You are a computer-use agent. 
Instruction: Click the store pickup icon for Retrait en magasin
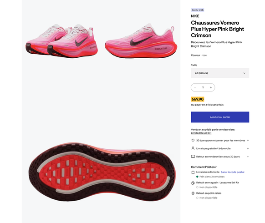(x=193, y=183)
